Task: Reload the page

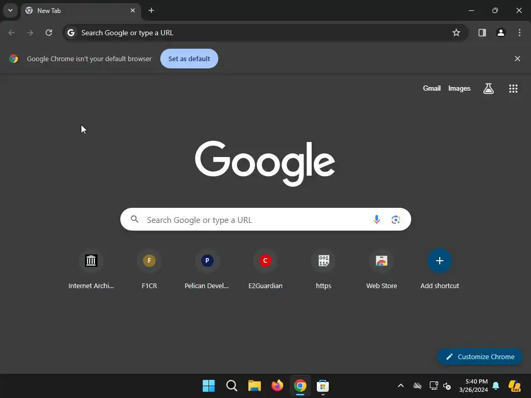Action: pyautogui.click(x=49, y=33)
